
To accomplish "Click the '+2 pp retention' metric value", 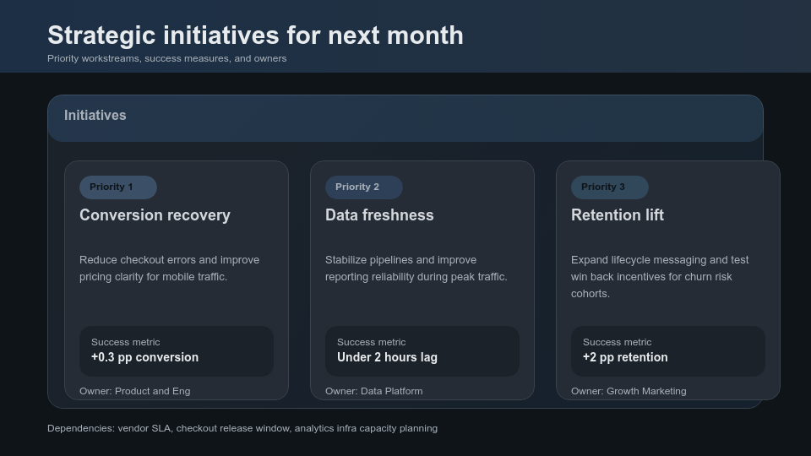I will point(625,357).
